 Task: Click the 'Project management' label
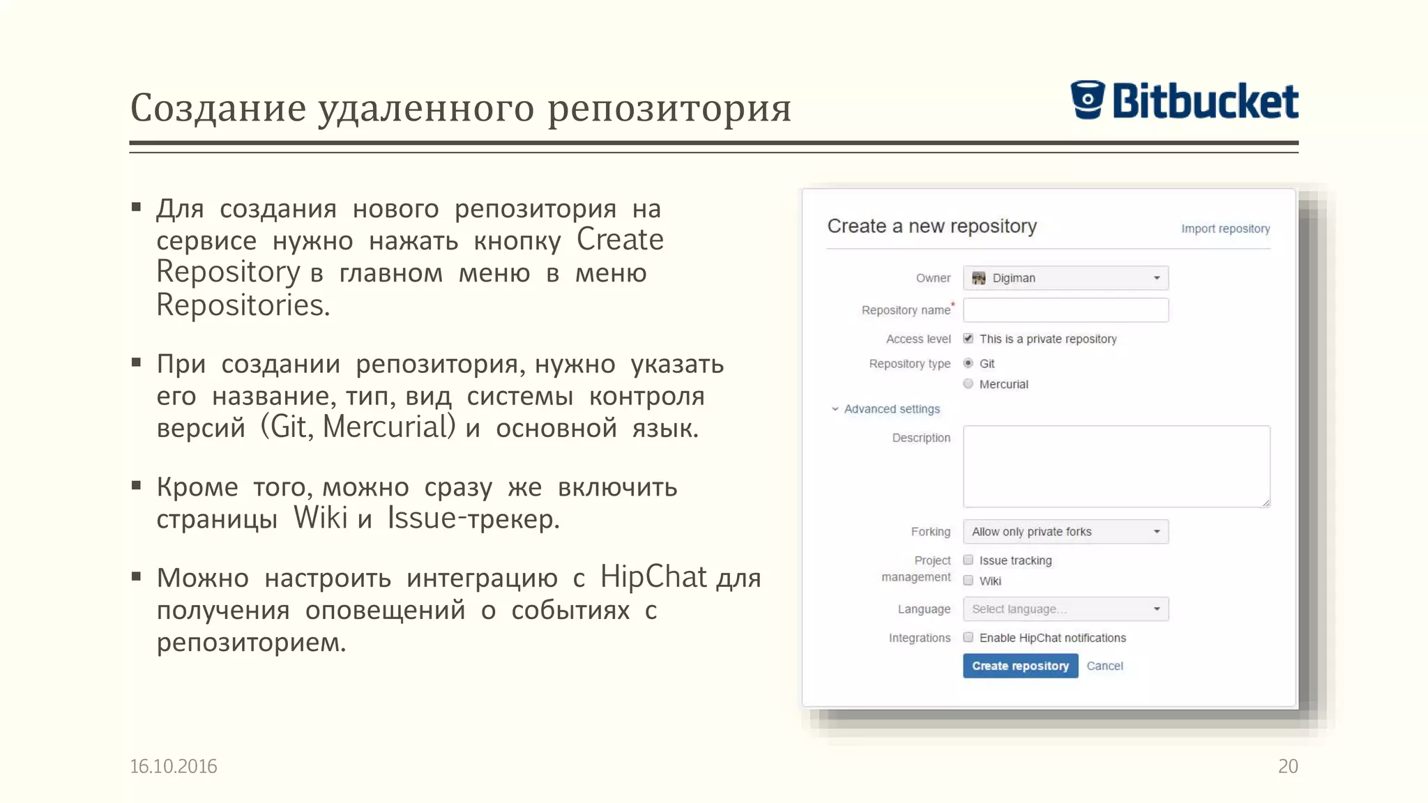(x=916, y=569)
